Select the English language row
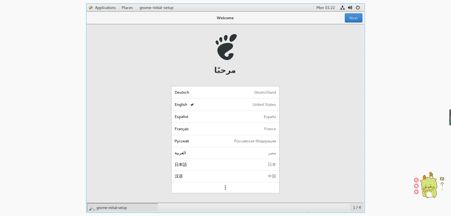 225,104
